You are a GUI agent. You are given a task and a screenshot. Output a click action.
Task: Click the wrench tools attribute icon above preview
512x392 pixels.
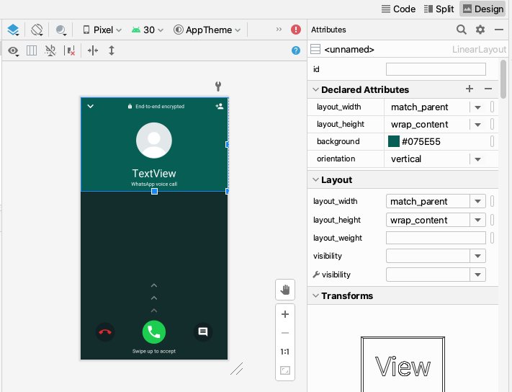(218, 86)
